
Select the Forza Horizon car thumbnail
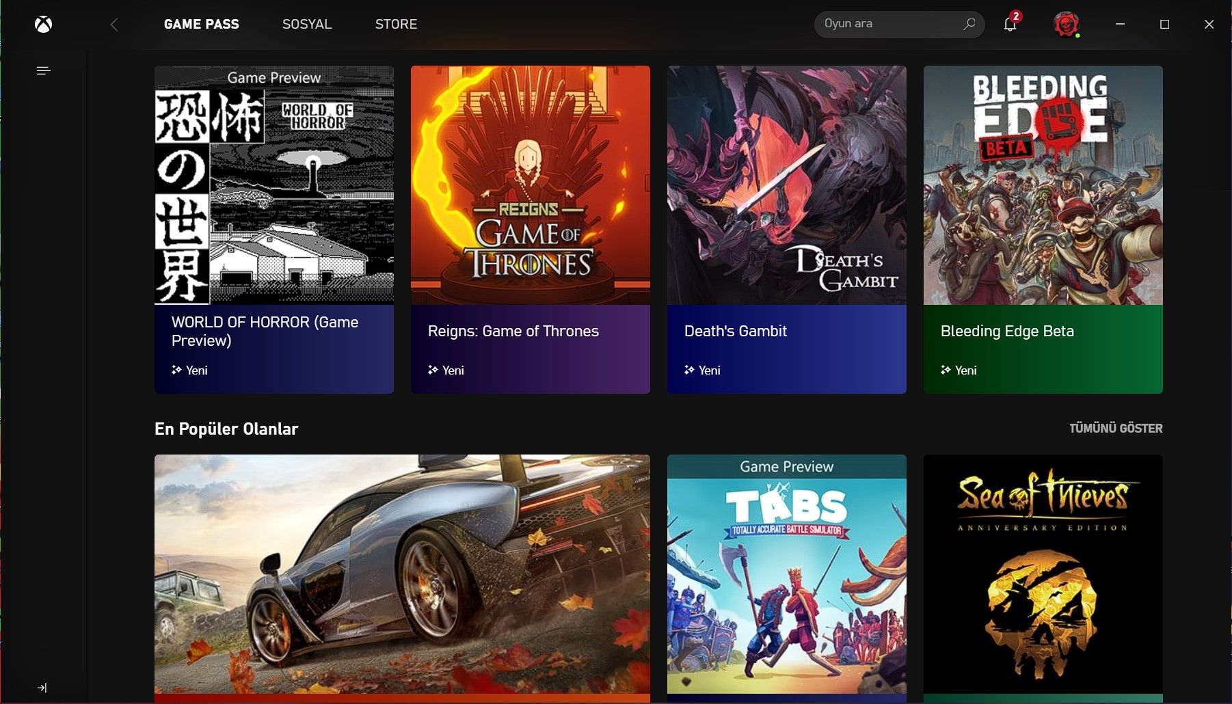click(402, 575)
